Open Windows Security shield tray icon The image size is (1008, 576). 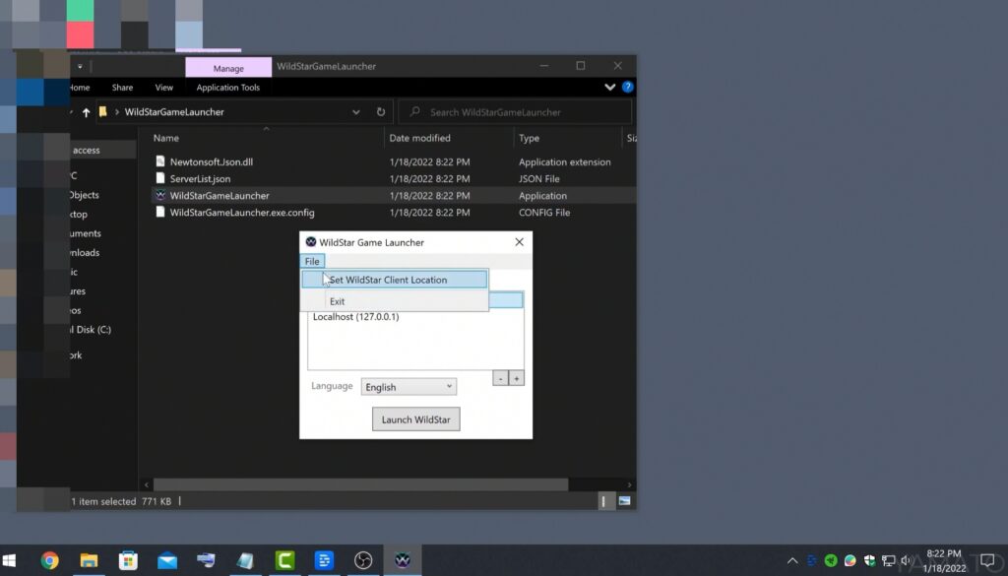tap(869, 560)
